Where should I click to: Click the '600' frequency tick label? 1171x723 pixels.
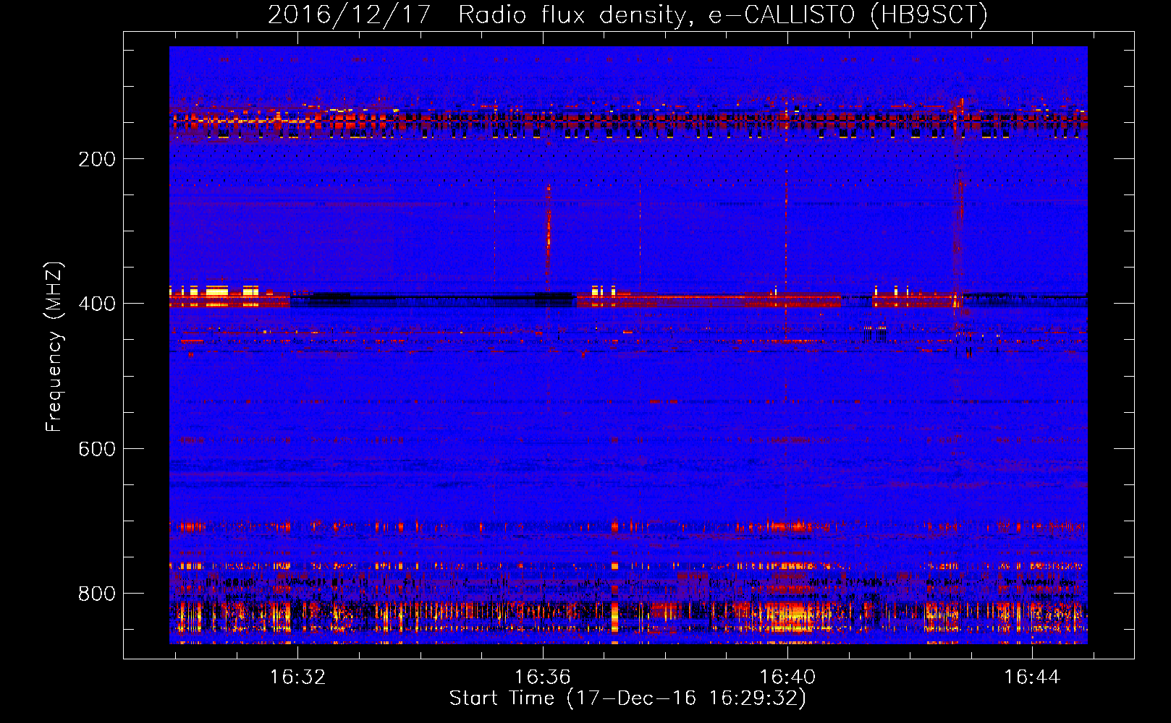(97, 449)
